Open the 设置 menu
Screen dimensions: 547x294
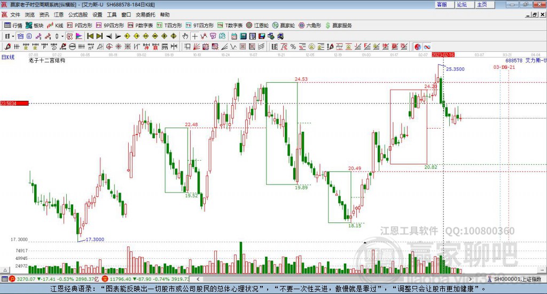click(x=97, y=14)
